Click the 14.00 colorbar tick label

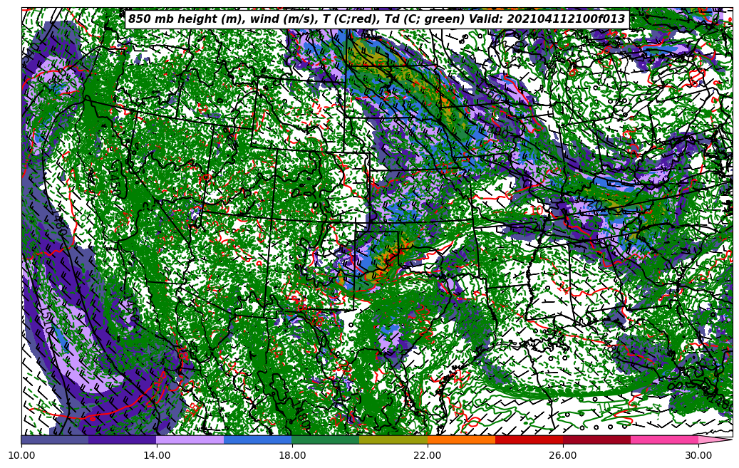point(157,456)
